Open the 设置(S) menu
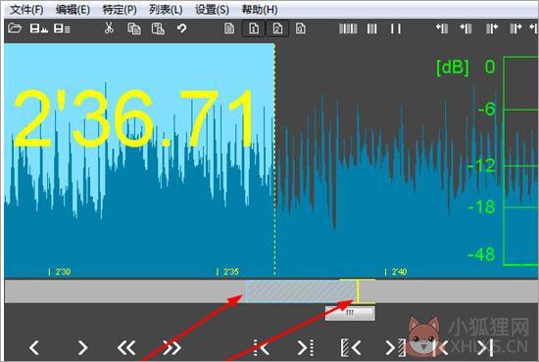The image size is (539, 362). [x=212, y=10]
